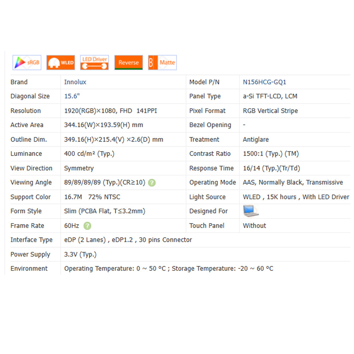Select the 3.3V power supply value
This screenshot has height=354, width=354.
point(80,255)
